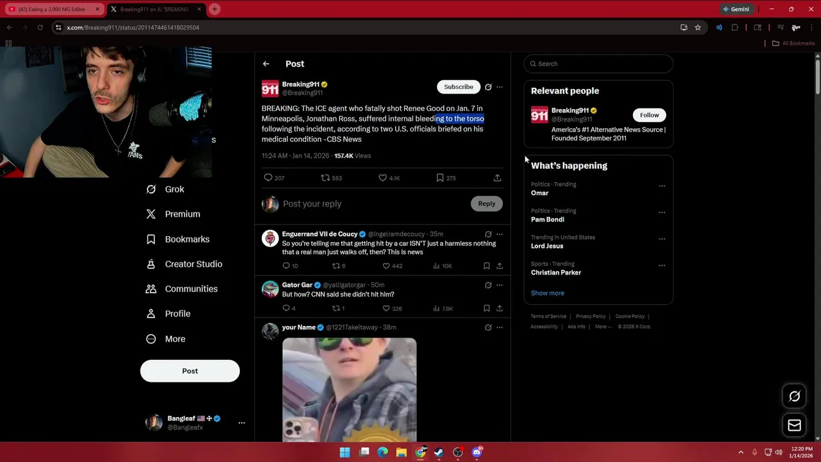Open the Pam Bondi trending topic

pyautogui.click(x=548, y=219)
